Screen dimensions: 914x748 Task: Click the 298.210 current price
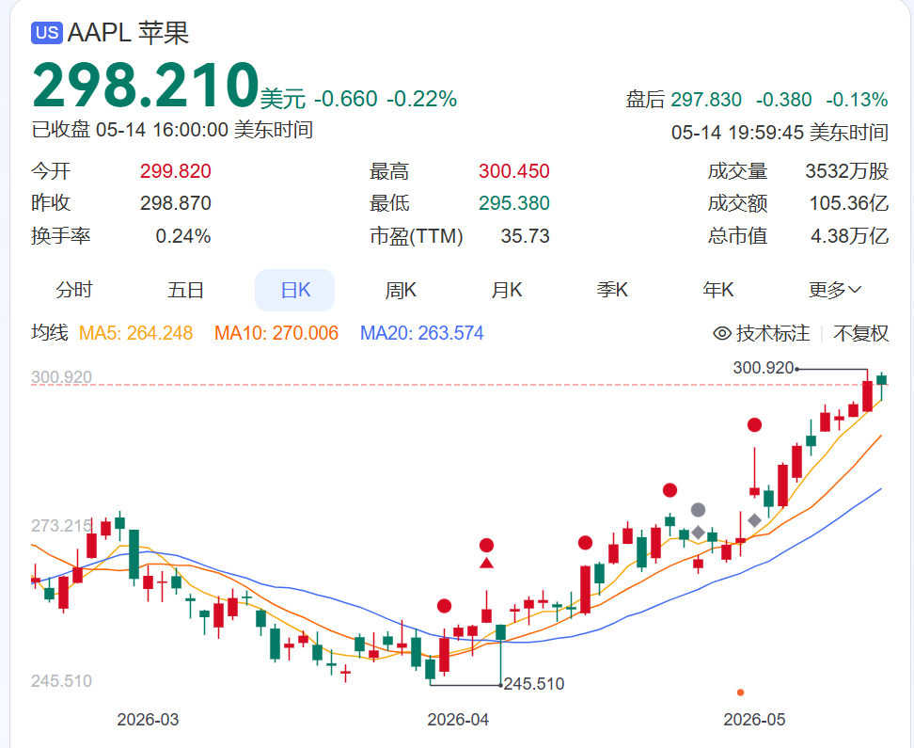(146, 86)
